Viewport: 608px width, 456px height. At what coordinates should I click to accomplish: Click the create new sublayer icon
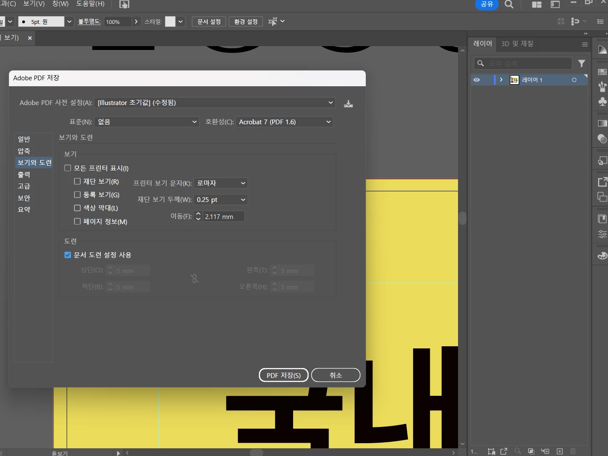[545, 451]
